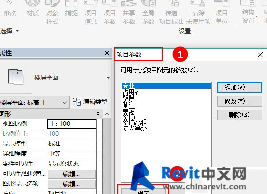
Task: Open 项目单位 (Project Units)
Action: point(222,13)
